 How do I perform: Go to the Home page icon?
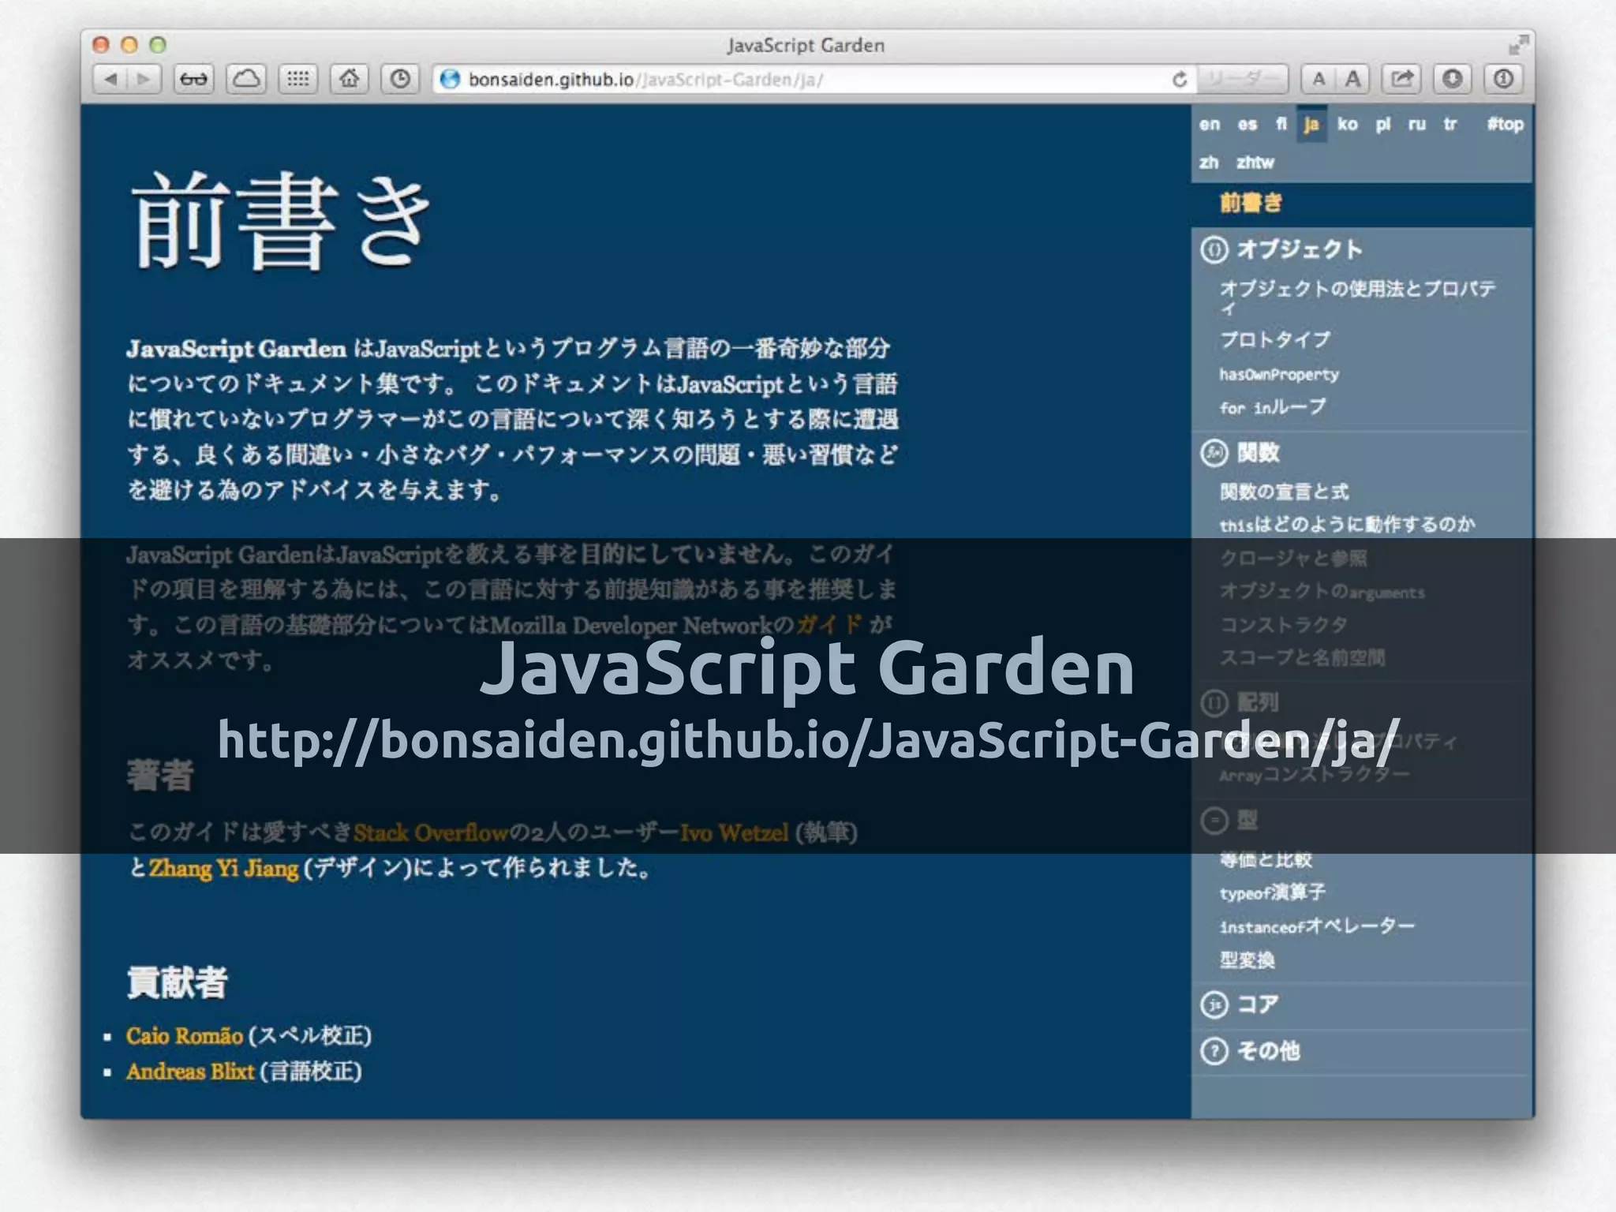pyautogui.click(x=349, y=79)
